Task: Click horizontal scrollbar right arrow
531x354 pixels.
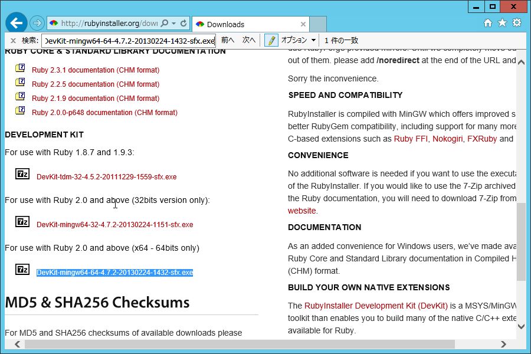Action: tap(504, 344)
